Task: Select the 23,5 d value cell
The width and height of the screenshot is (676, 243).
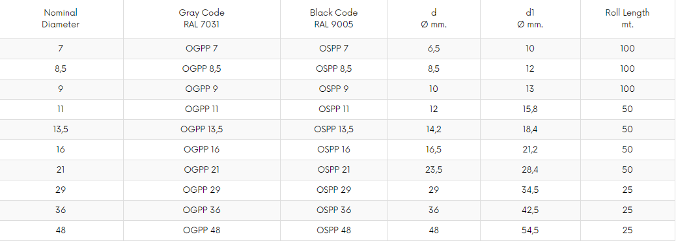Action: pyautogui.click(x=434, y=170)
